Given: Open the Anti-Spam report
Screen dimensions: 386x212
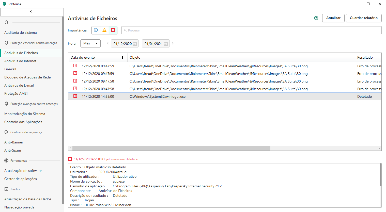Looking at the screenshot, I should point(13,150).
